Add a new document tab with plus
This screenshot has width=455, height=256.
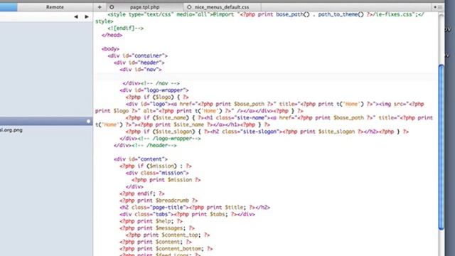click(100, 7)
